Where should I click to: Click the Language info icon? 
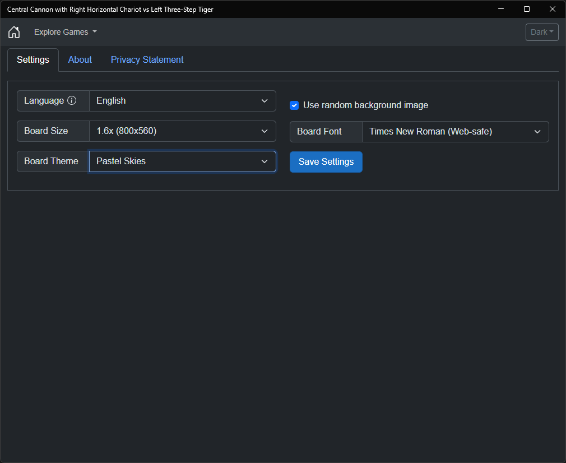pos(72,101)
